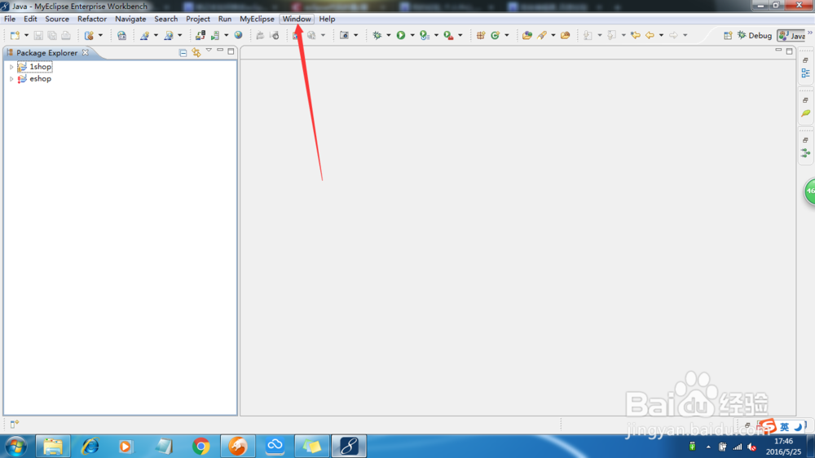The width and height of the screenshot is (815, 458).
Task: Click the Back navigation arrow icon
Action: (x=650, y=35)
